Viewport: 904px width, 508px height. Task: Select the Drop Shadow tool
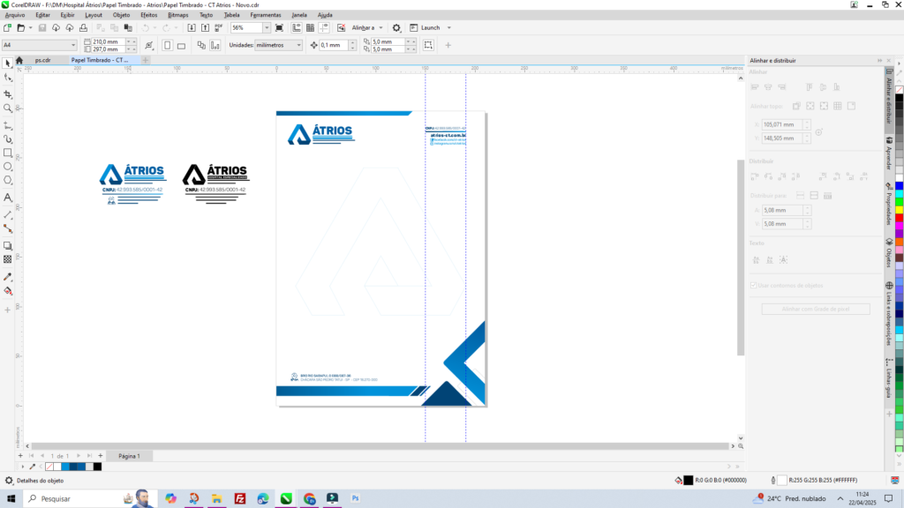(x=7, y=246)
